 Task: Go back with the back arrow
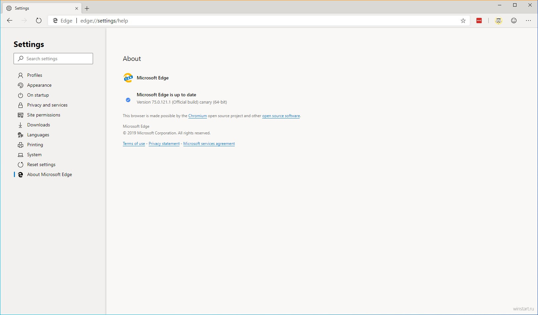pos(10,21)
